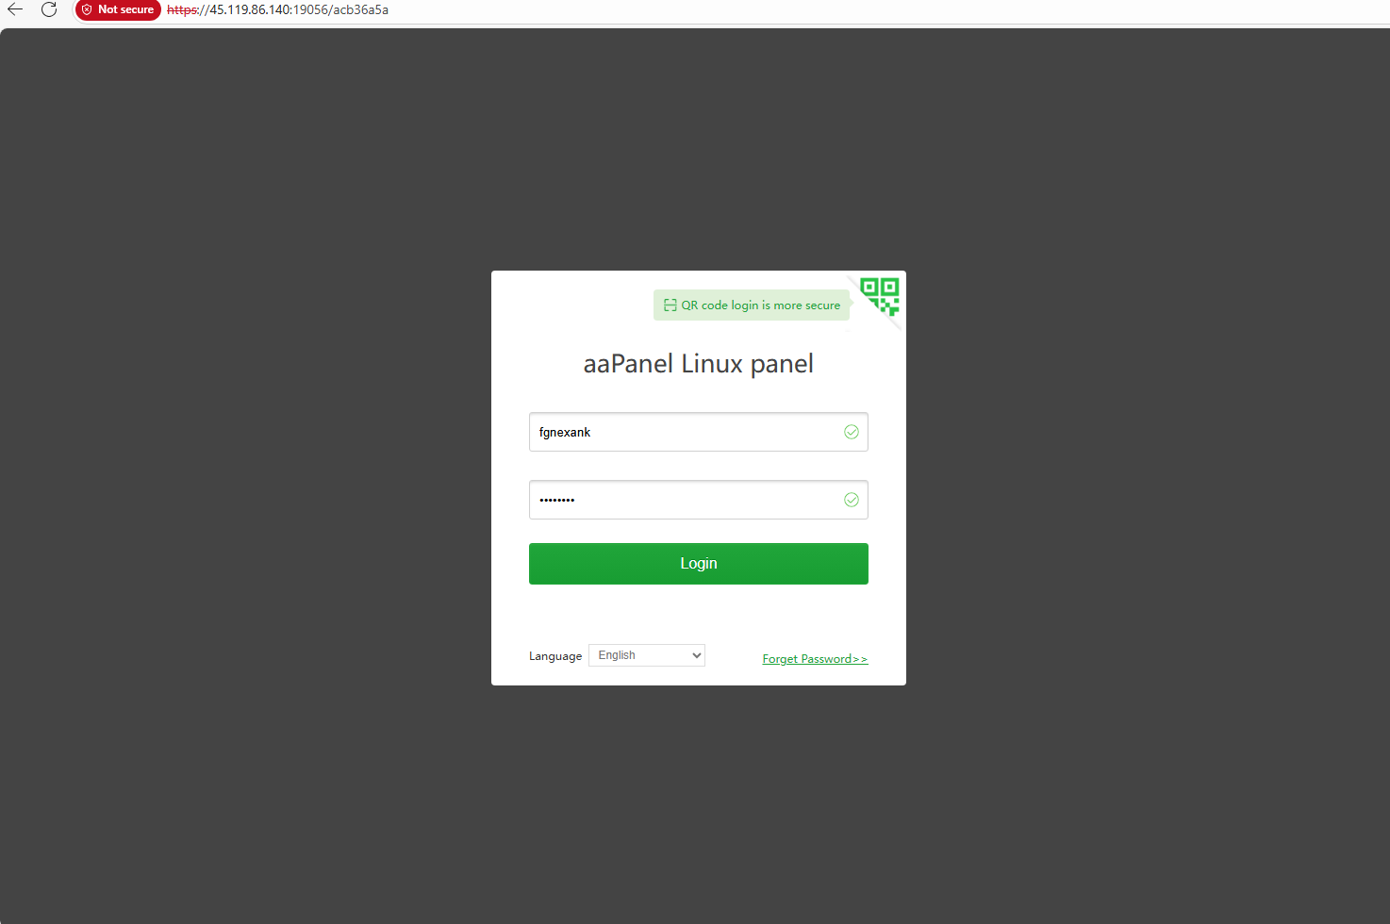Screen dimensions: 1390x924
Task: Focus the masked password input field
Action: pos(699,500)
